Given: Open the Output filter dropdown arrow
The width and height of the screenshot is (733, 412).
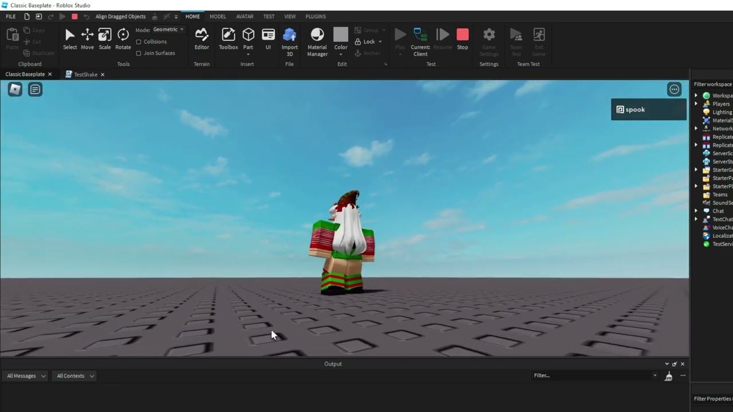Looking at the screenshot, I should click(655, 376).
